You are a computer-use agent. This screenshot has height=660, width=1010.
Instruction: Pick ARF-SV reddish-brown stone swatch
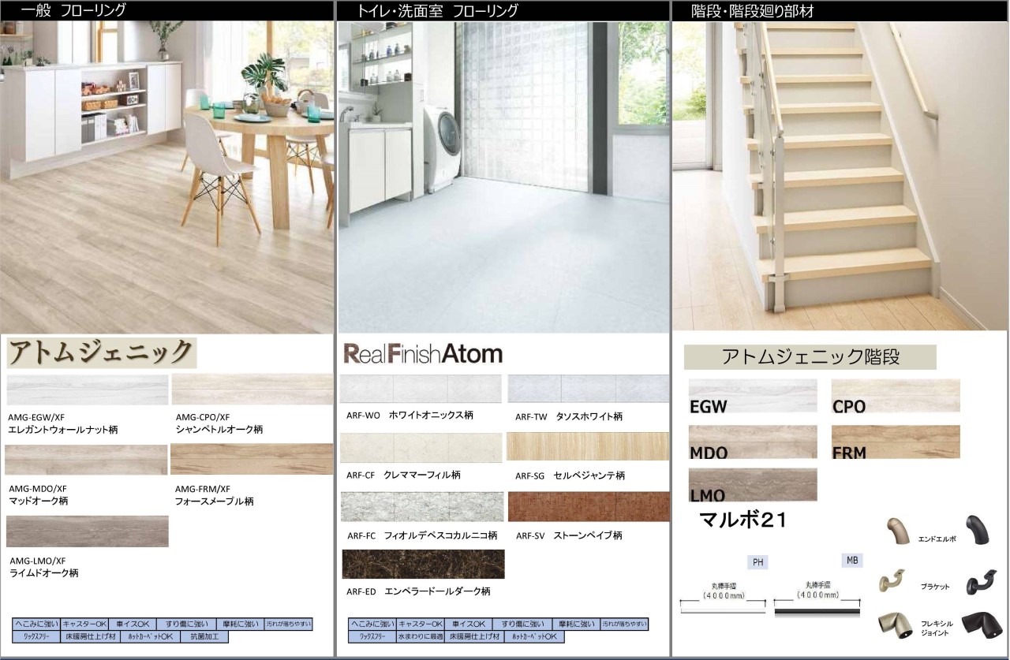tap(589, 507)
